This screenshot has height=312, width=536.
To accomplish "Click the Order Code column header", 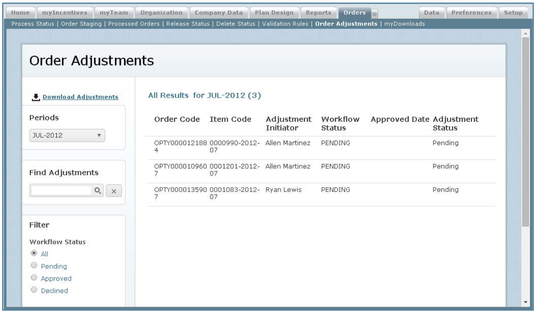I will click(x=177, y=119).
